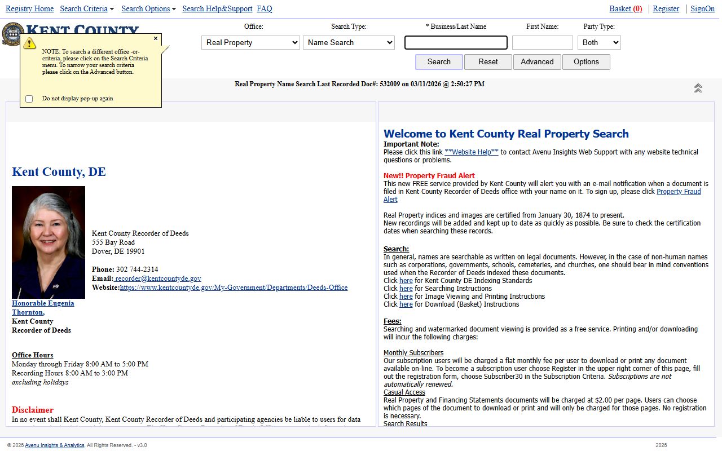Open the Basket (0) link
The width and height of the screenshot is (722, 451).
(626, 8)
